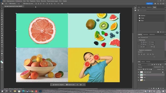Screen dimensions: 166x93
Task: Open the Изображение menu
Action: click(x=19, y=1)
